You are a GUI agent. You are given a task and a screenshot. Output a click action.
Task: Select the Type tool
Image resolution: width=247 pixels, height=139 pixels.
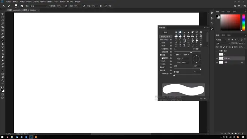pos(3,67)
